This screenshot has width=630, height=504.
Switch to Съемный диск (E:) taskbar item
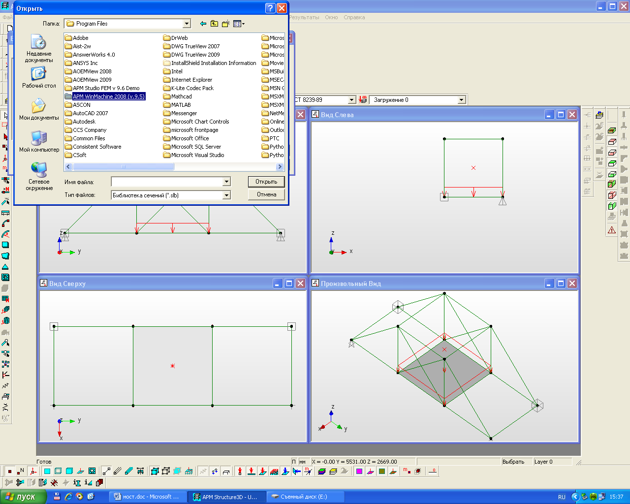(305, 497)
